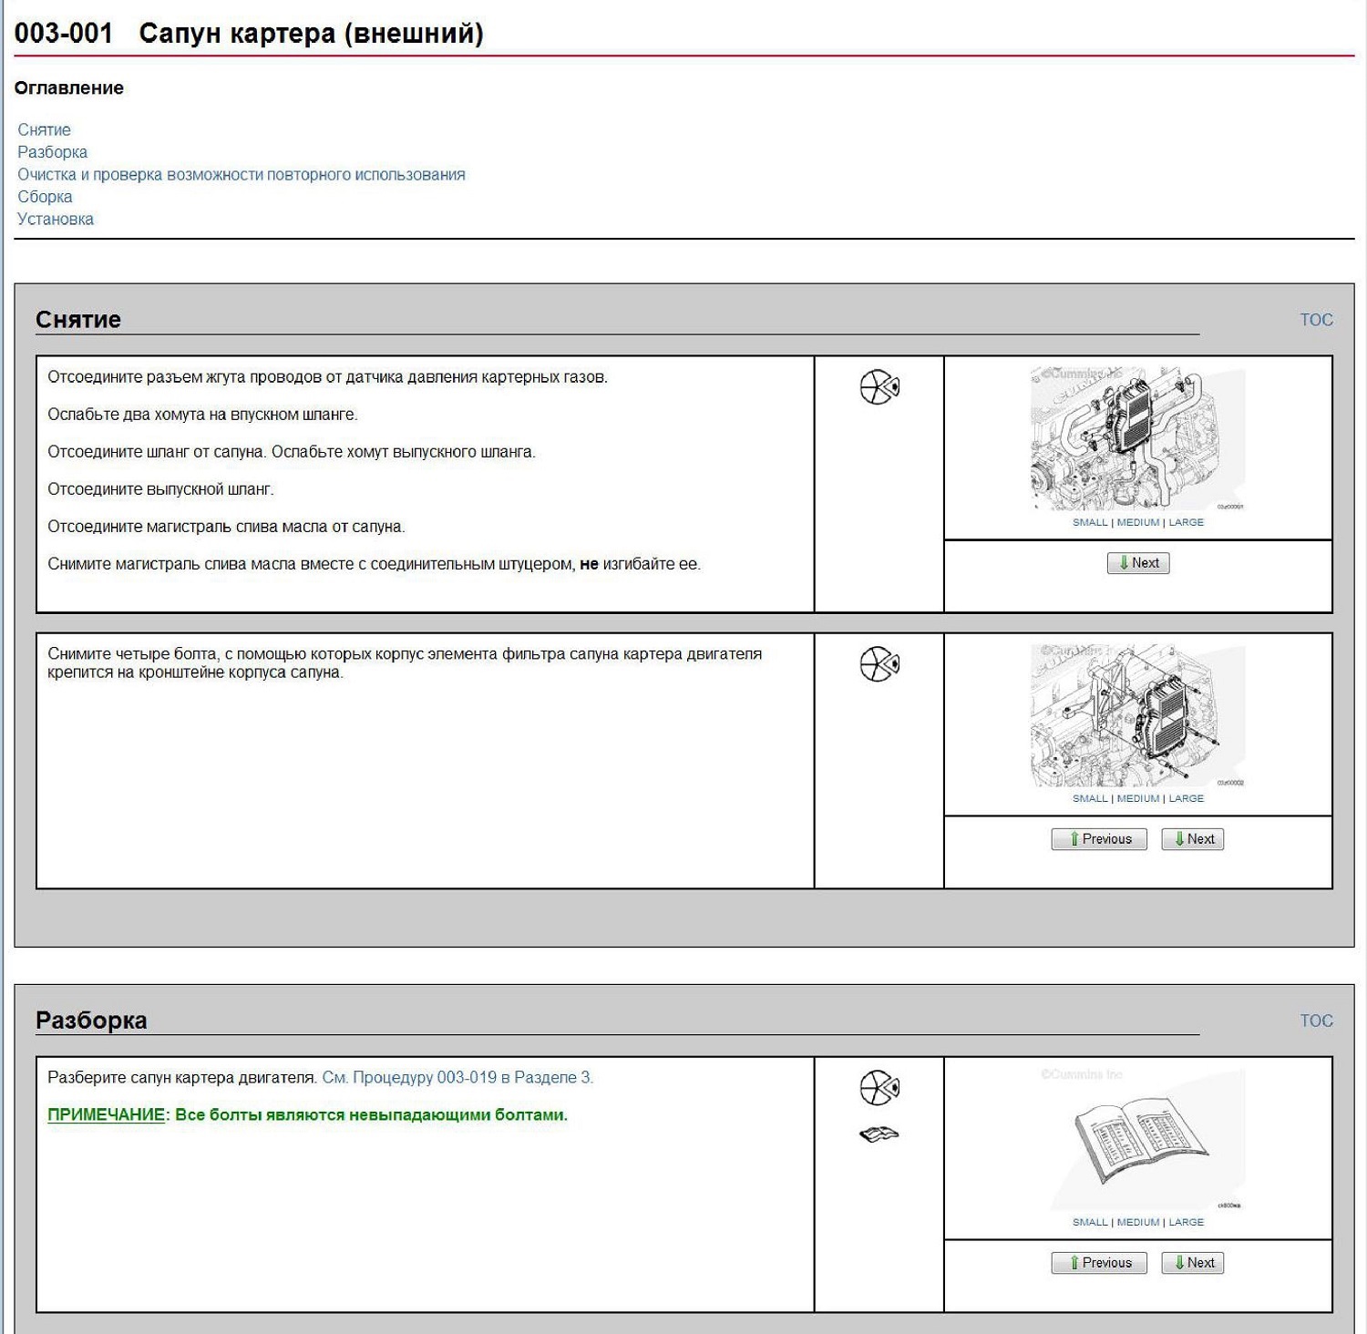Open four bolts breather housing illustration thumbnail

(x=1137, y=715)
